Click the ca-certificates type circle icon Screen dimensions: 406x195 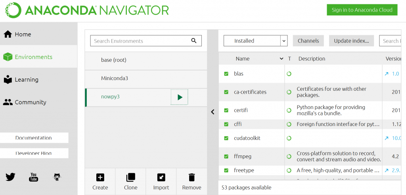[289, 92]
